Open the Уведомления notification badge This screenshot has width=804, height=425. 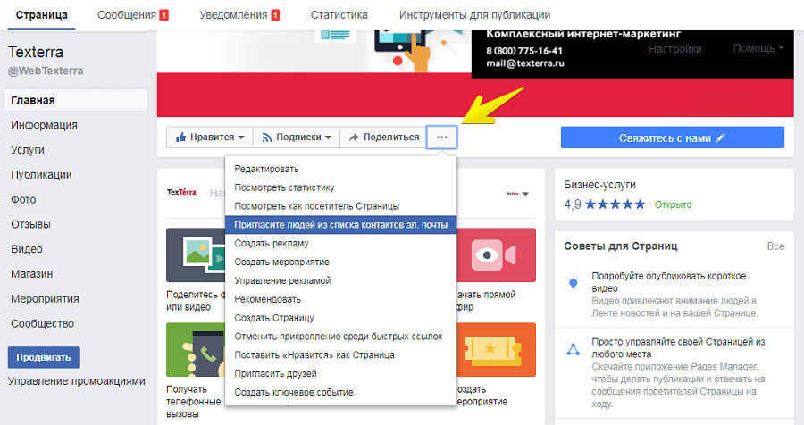pos(275,15)
